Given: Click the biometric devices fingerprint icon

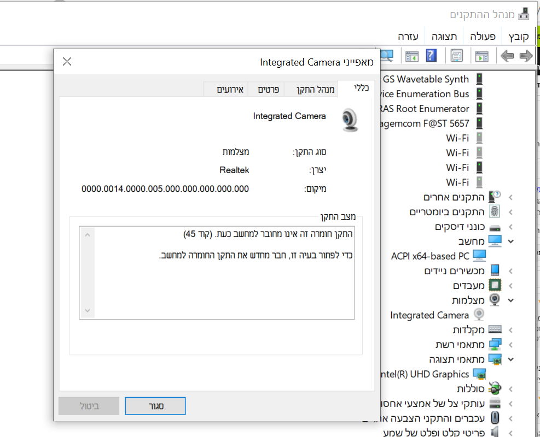Looking at the screenshot, I should pos(495,211).
